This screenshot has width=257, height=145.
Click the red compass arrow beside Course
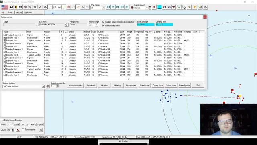click(18, 130)
